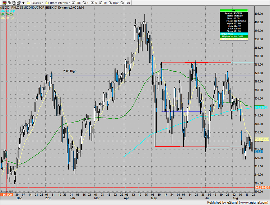The height and width of the screenshot is (205, 270).
Task: Click the black plus sign toolbar icon
Action: coord(23,3)
